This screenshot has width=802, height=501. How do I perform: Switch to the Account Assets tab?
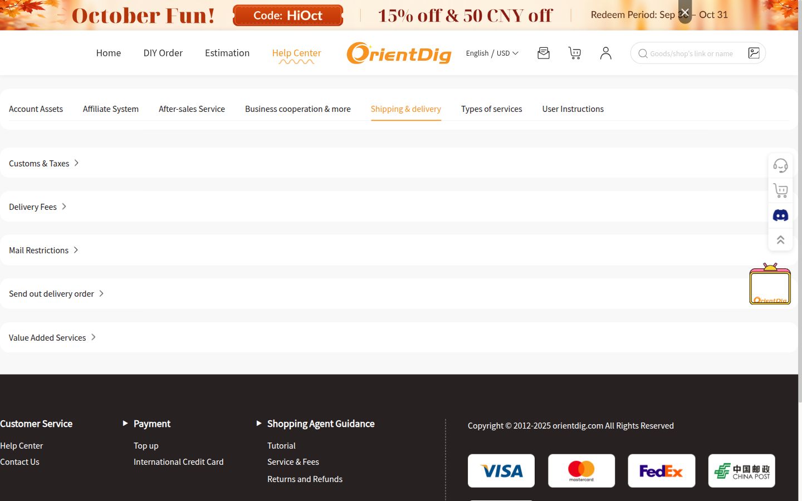tap(36, 109)
